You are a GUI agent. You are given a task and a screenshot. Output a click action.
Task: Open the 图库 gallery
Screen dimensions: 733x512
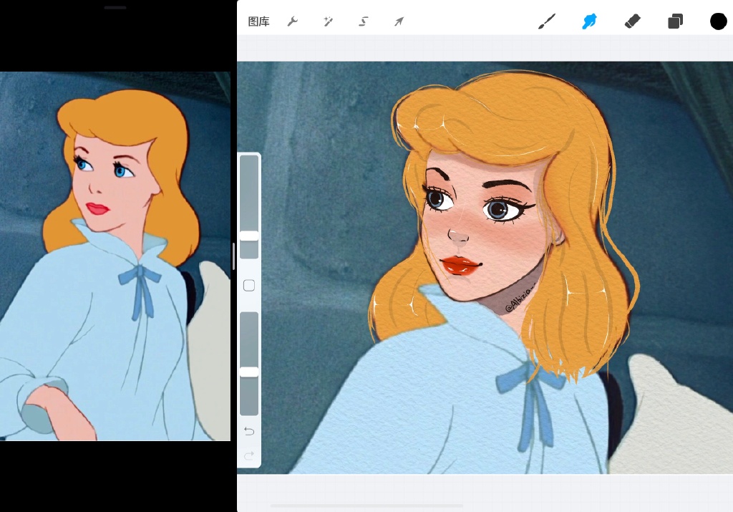pos(258,21)
